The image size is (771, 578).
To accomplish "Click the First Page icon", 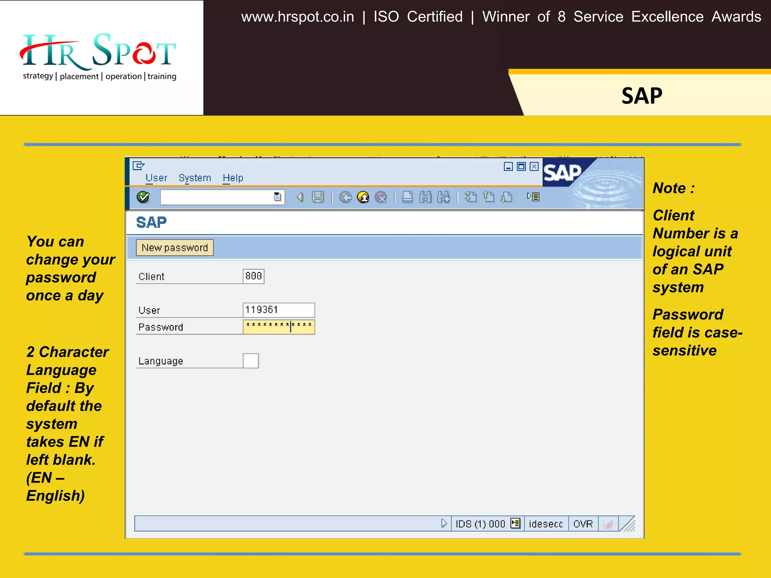I will (471, 197).
